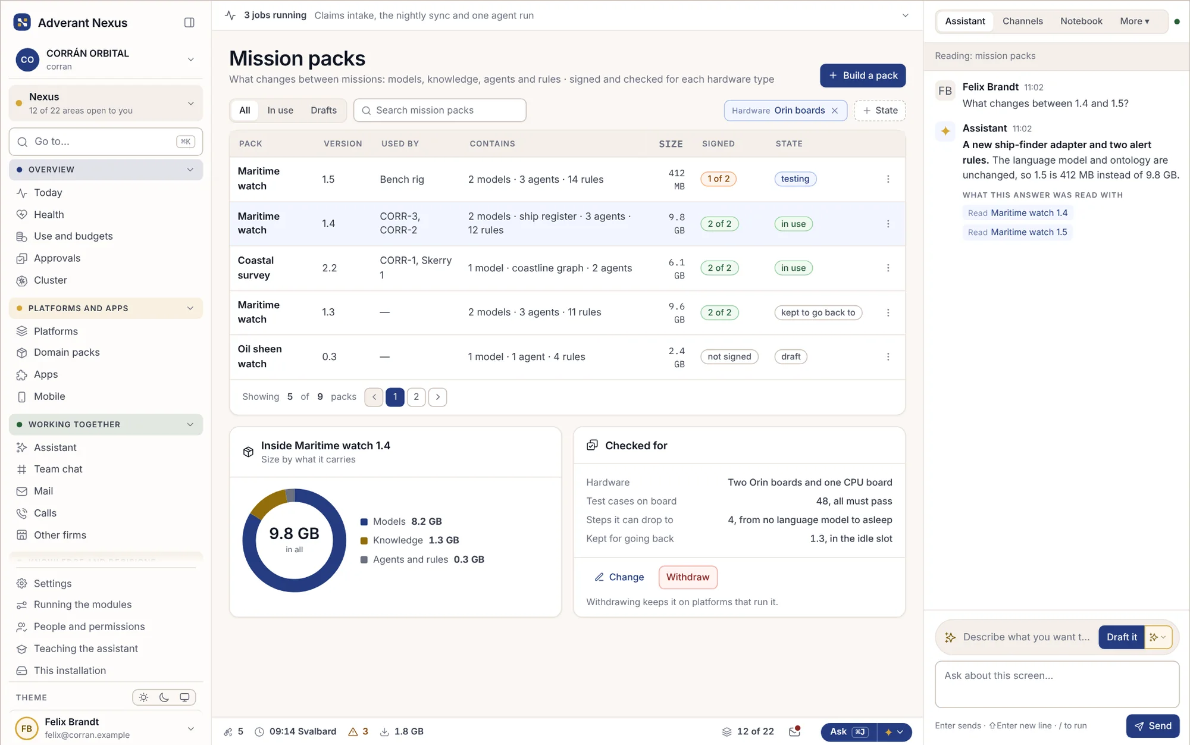Screen dimensions: 1190x745
Task: Expand the jobs running banner chevron
Action: [x=905, y=15]
